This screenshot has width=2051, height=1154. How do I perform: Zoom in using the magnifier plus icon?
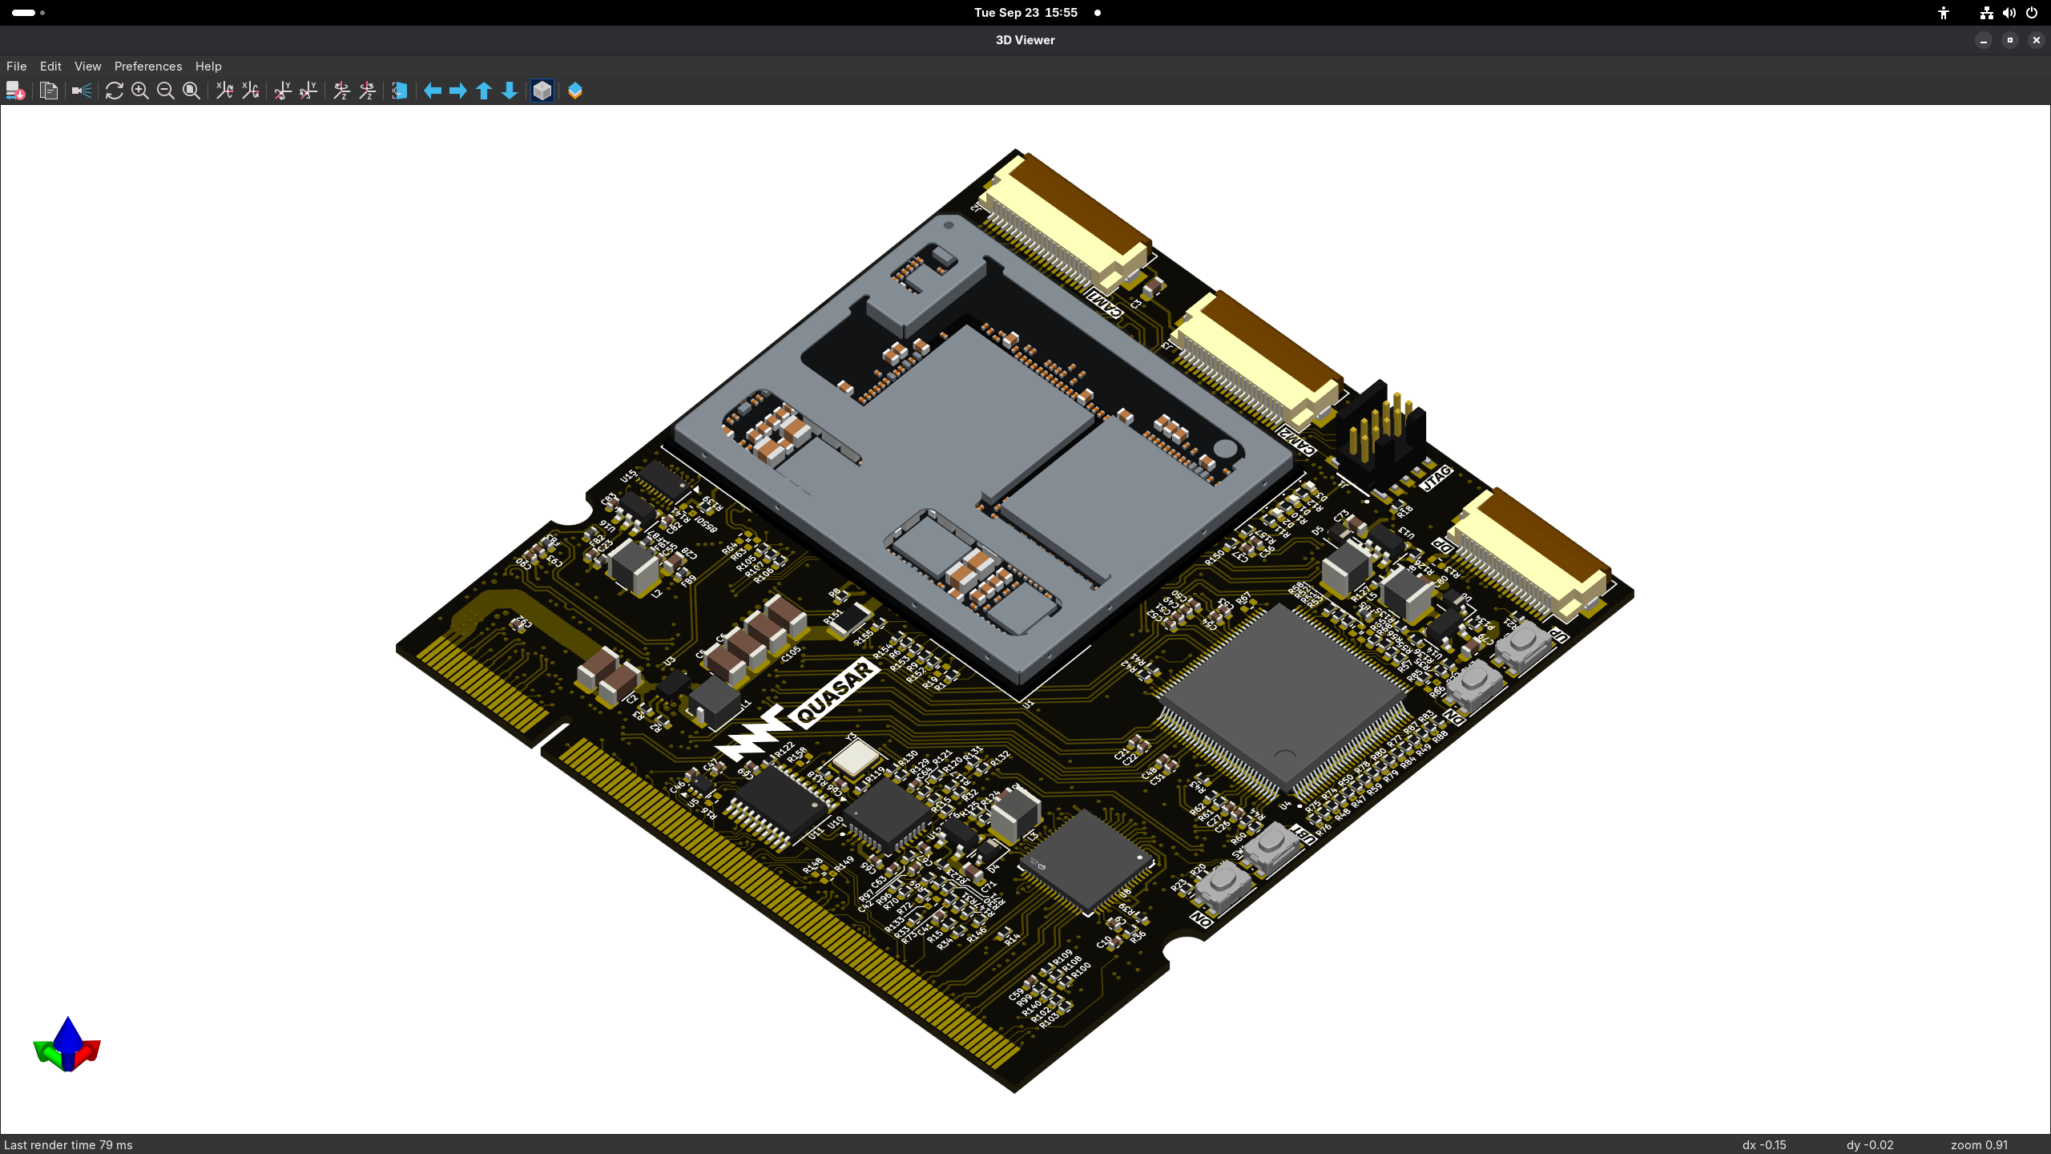[x=139, y=91]
